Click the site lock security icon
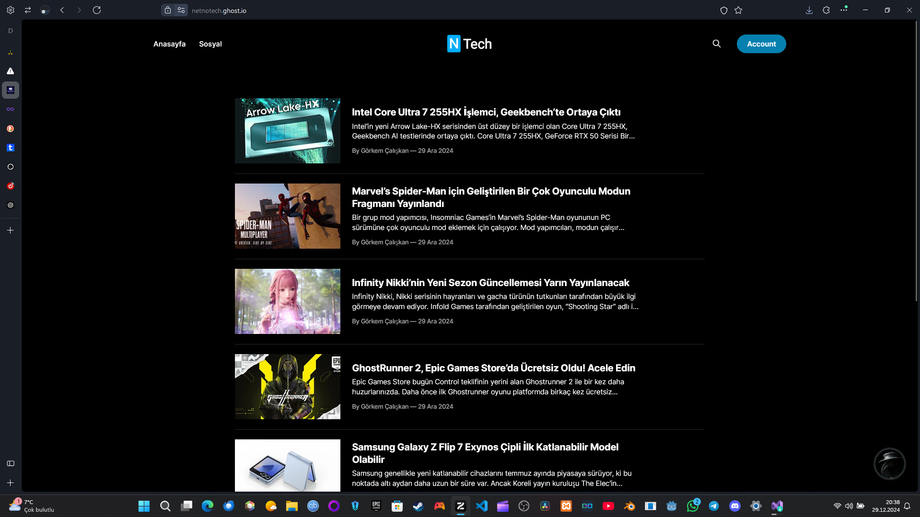Screen dimensions: 920x517 pyautogui.click(x=168, y=10)
